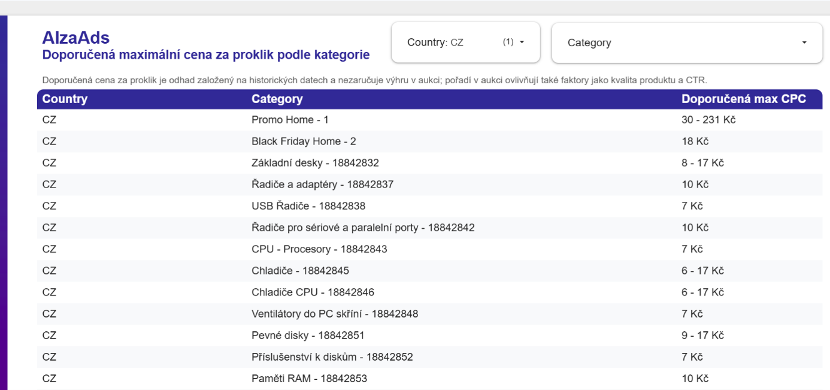830x390 pixels.
Task: Select CPU - Procesory - 18842843
Action: [x=319, y=249]
